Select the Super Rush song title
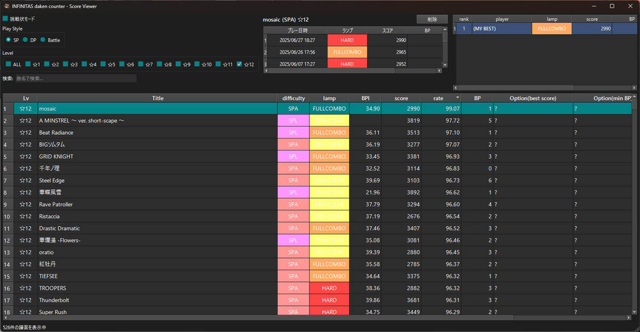This screenshot has height=332, width=640. click(53, 312)
